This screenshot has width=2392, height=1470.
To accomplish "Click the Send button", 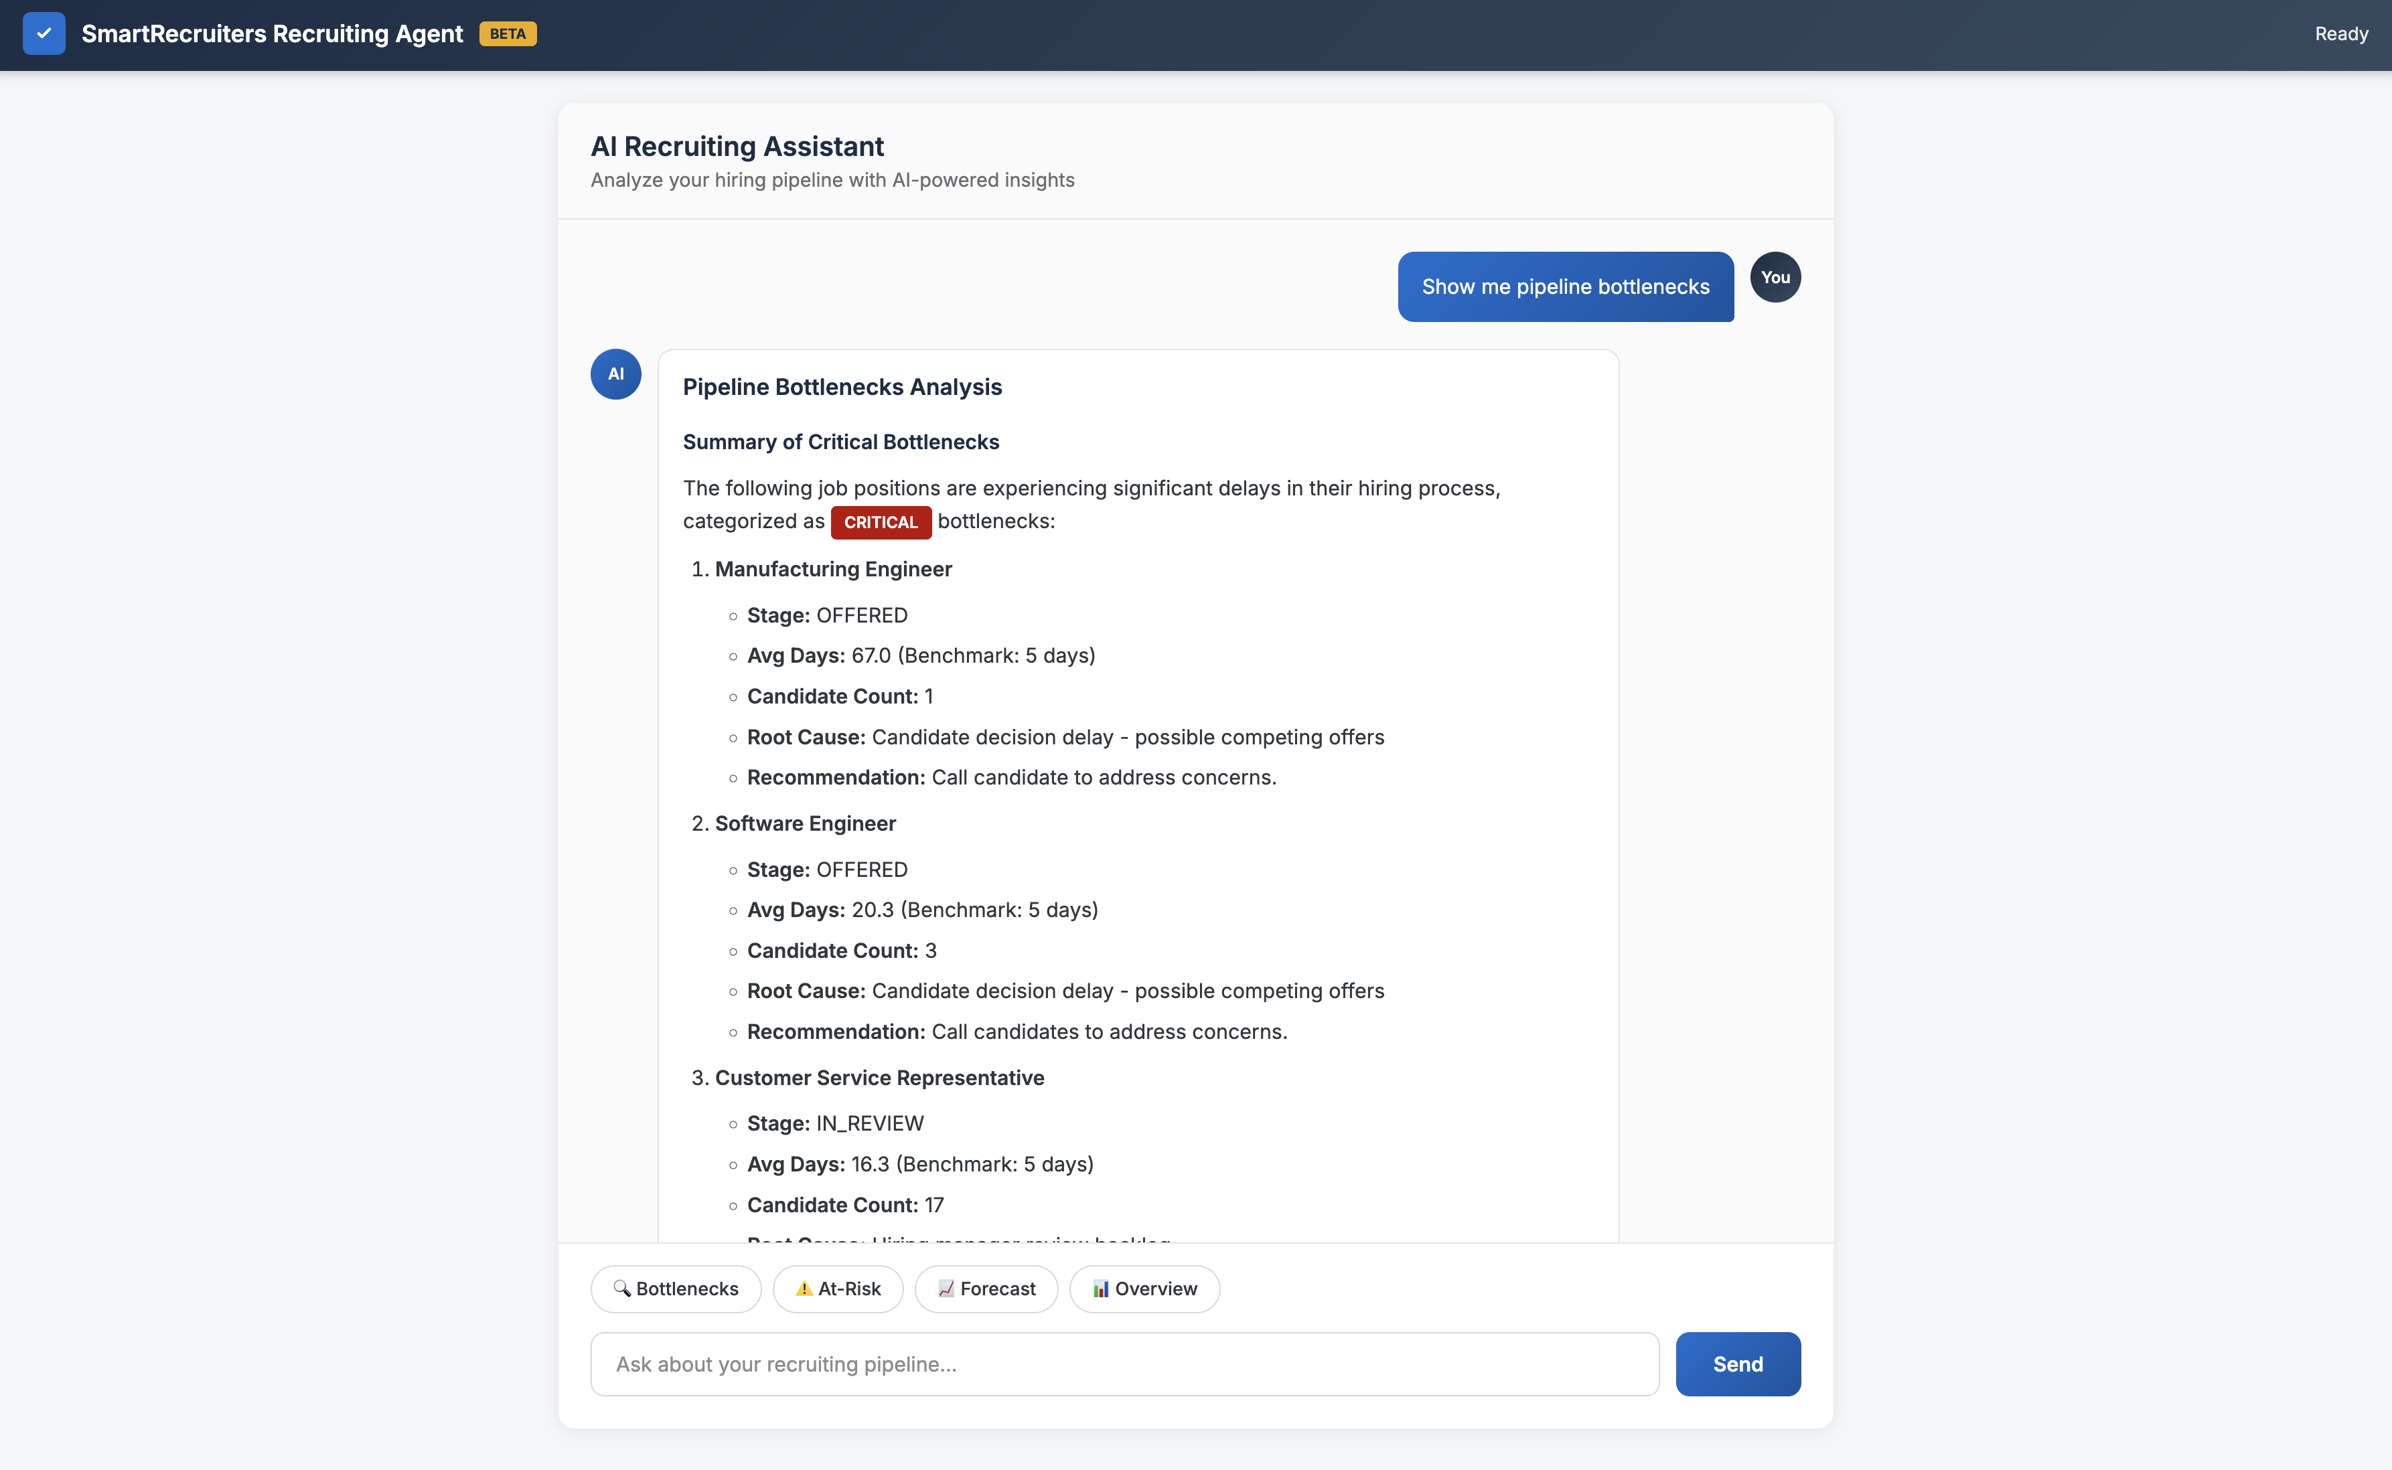I will coord(1738,1364).
